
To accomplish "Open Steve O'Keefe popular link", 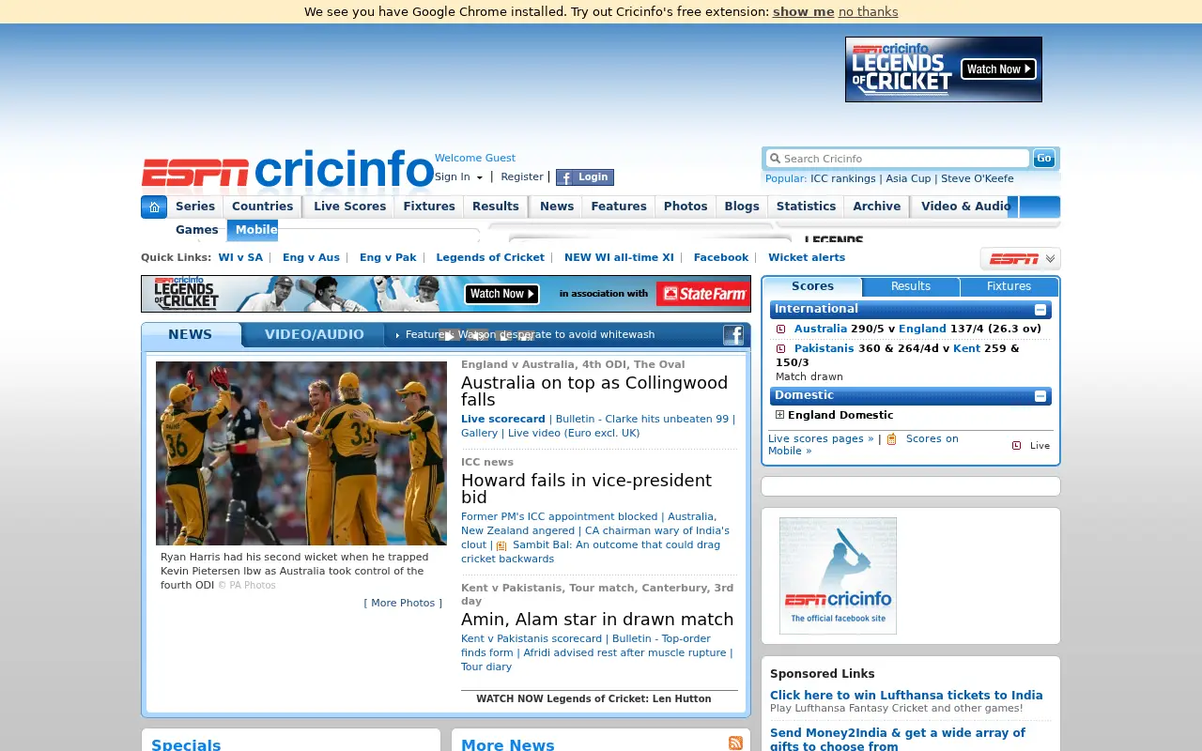I will pos(977,178).
